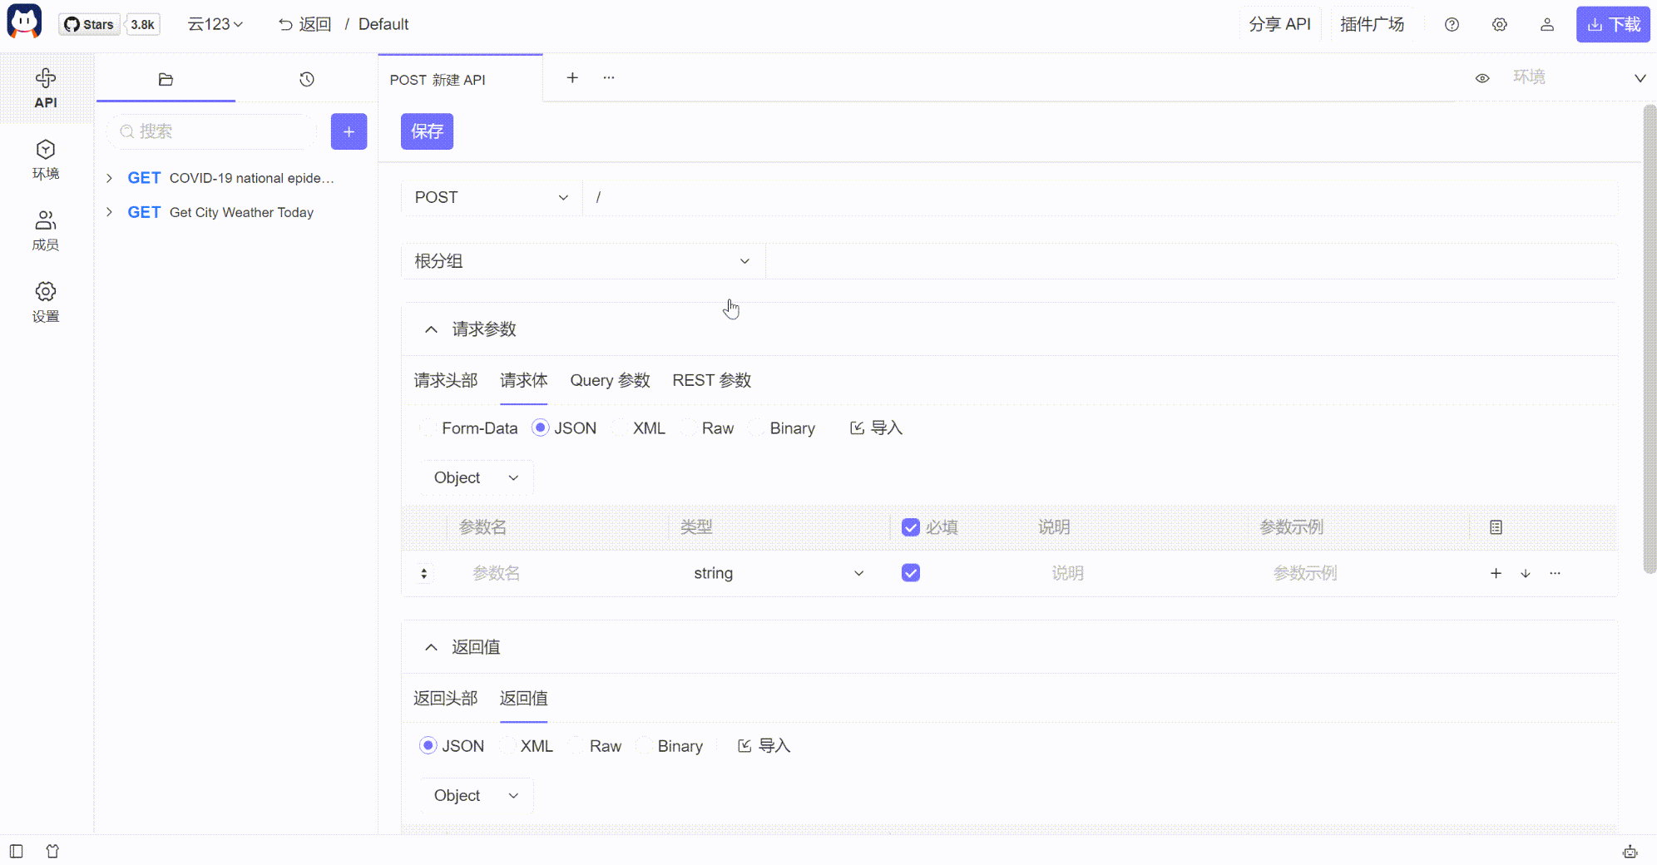Expand the Get City Weather Today item
This screenshot has width=1657, height=865.
coord(109,212)
